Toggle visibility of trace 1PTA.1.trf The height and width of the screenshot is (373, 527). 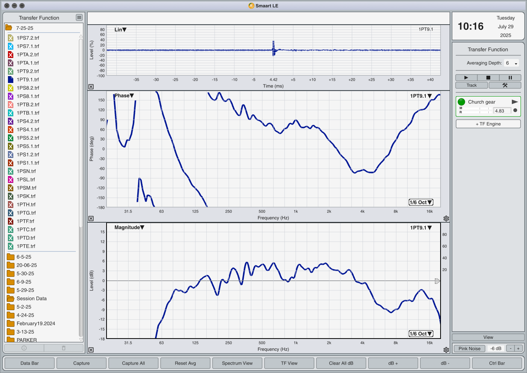(x=11, y=63)
